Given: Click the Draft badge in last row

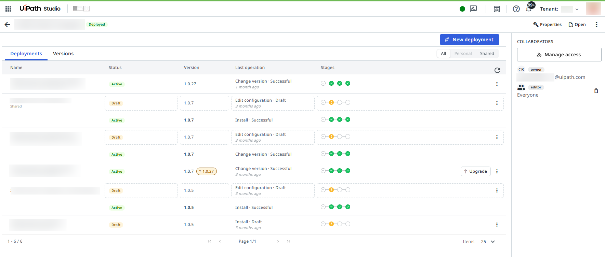Looking at the screenshot, I should pyautogui.click(x=116, y=225).
